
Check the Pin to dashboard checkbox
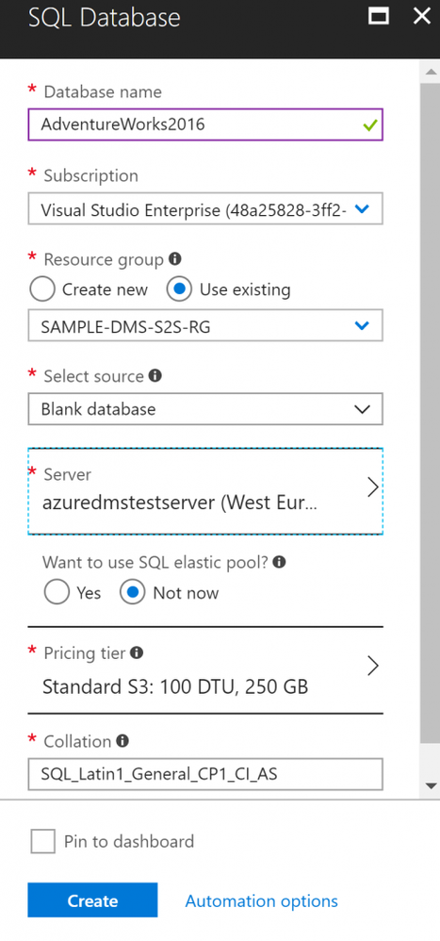click(x=43, y=841)
